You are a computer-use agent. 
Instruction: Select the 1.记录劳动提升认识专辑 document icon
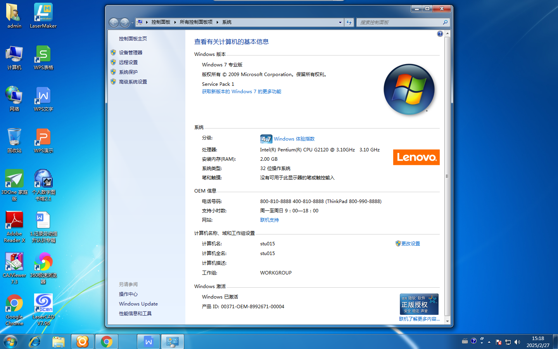[x=43, y=227]
